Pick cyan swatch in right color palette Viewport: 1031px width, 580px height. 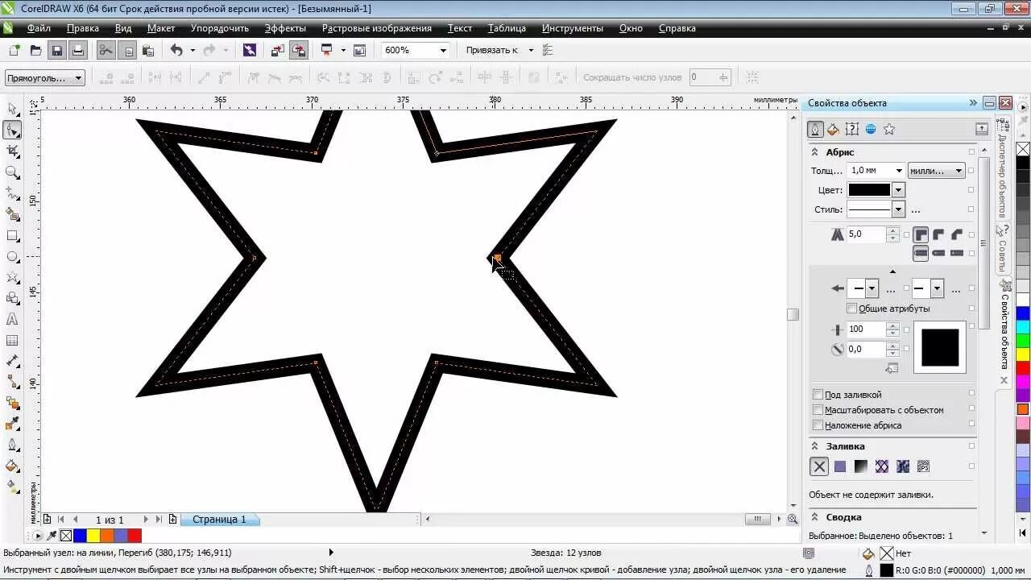click(1023, 326)
